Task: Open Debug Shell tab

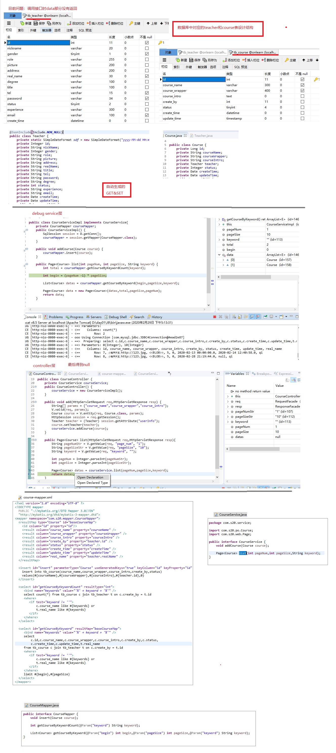Action: point(116,317)
